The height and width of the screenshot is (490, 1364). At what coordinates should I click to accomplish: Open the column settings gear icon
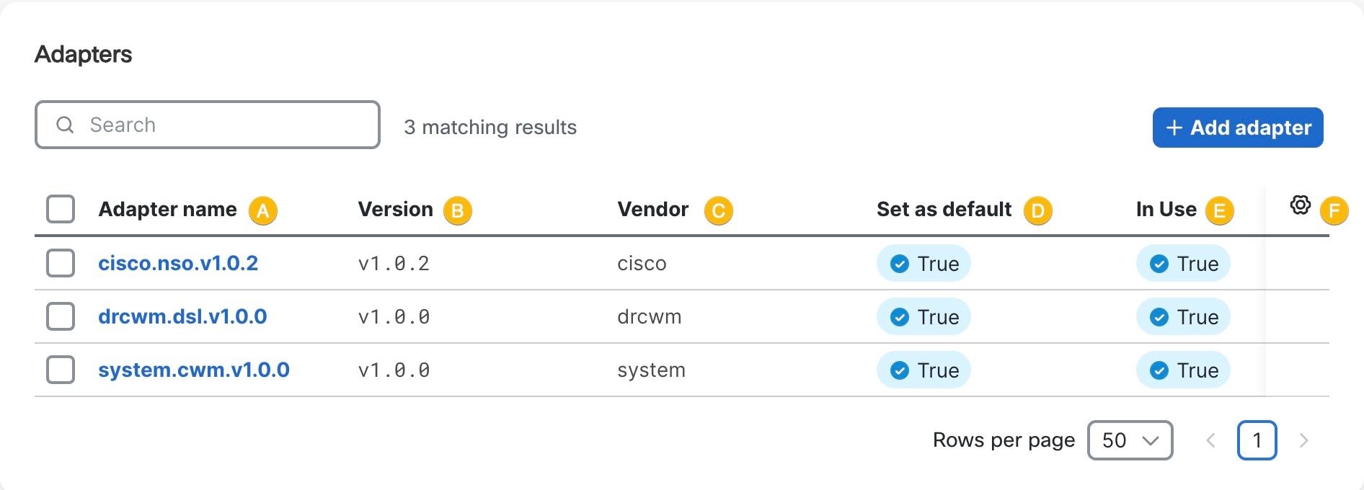pyautogui.click(x=1299, y=205)
